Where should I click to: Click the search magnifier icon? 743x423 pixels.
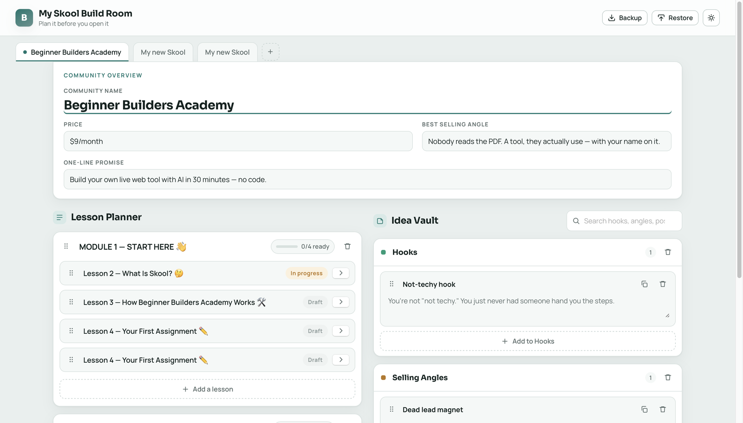pos(576,221)
